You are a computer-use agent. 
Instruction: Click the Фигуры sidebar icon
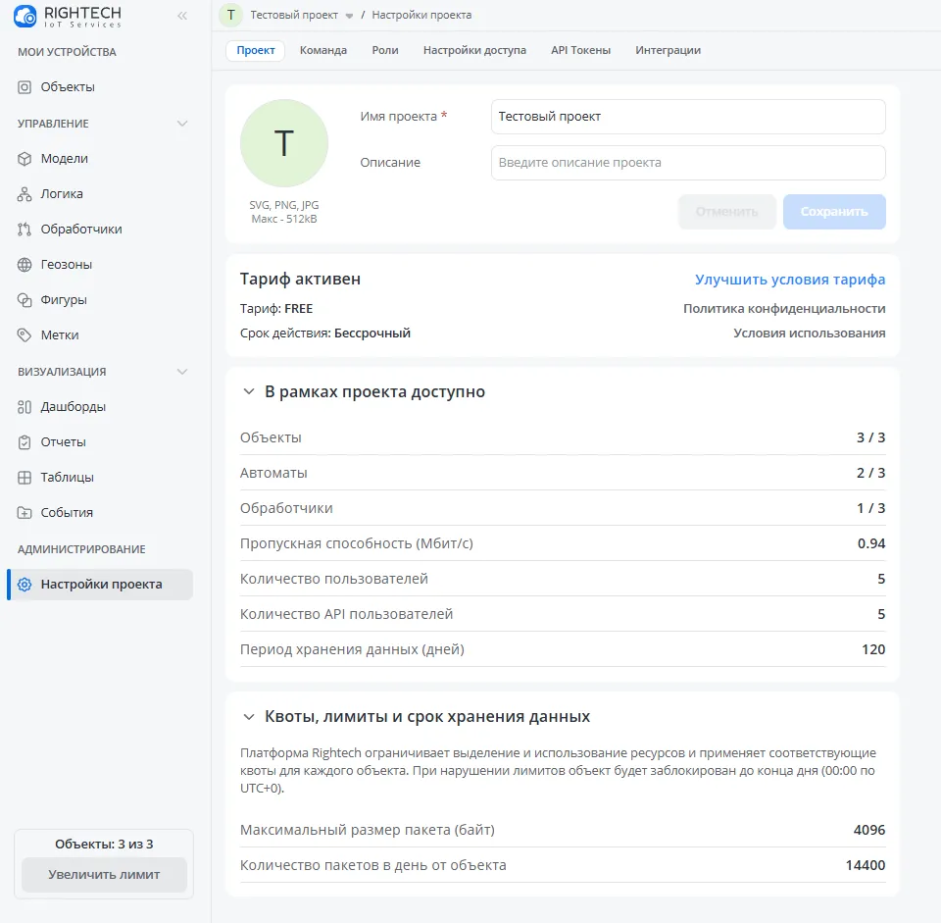25,300
